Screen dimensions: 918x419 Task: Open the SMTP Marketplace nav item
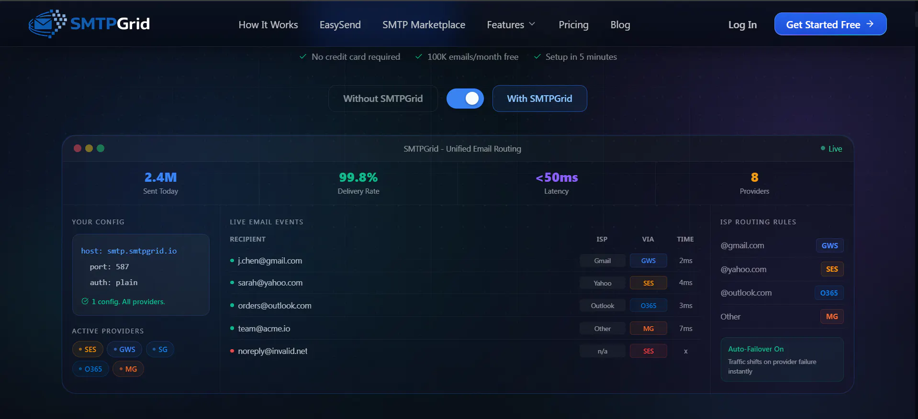coord(424,25)
